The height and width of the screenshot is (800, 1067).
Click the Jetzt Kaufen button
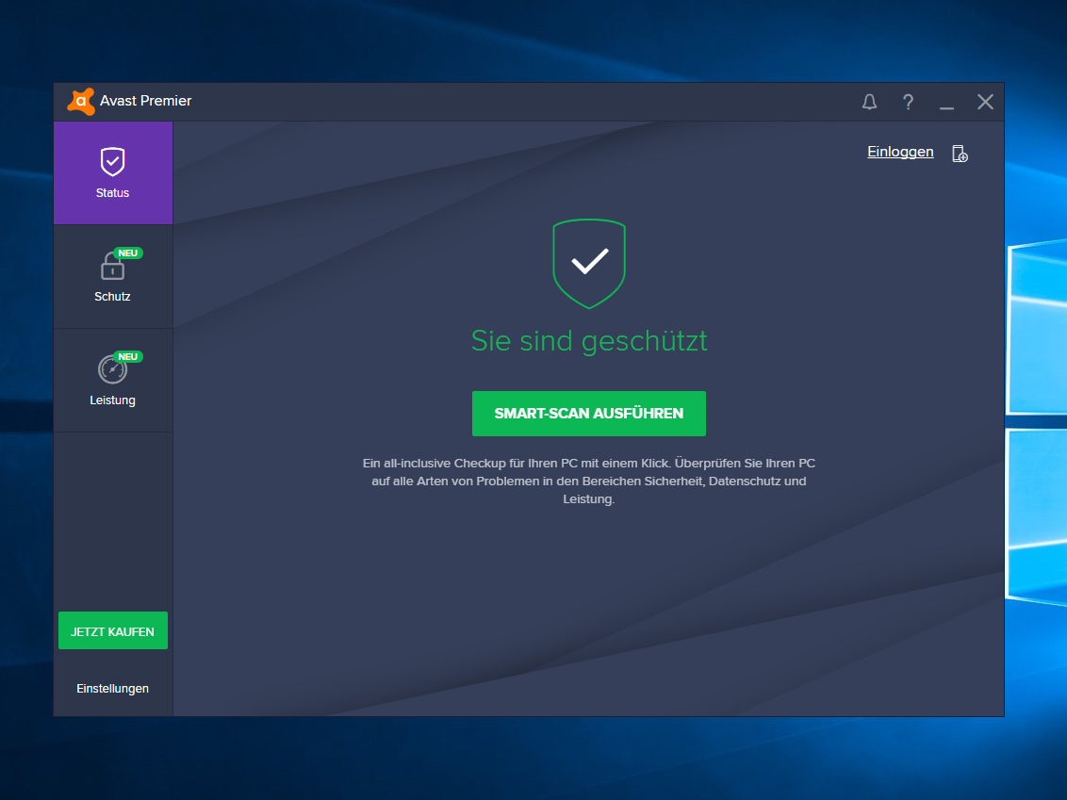113,630
